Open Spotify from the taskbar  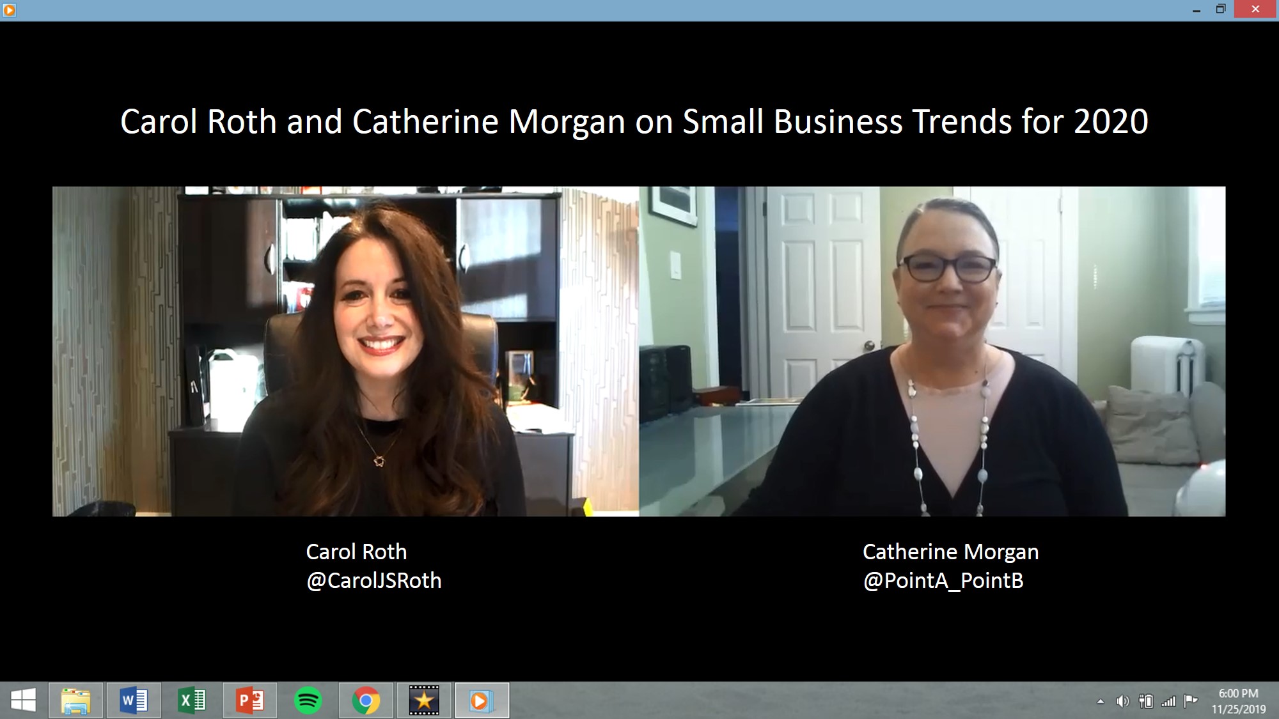click(x=308, y=701)
